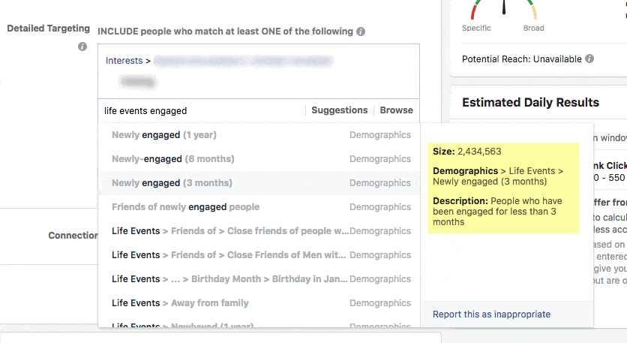This screenshot has height=343, width=627.
Task: Select Newly engaged (3 months) option
Action: [172, 183]
